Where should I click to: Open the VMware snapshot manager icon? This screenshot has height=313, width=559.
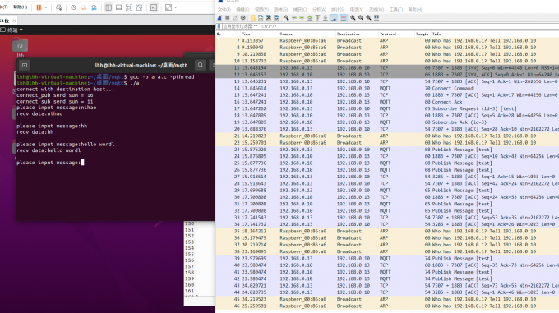point(94,7)
